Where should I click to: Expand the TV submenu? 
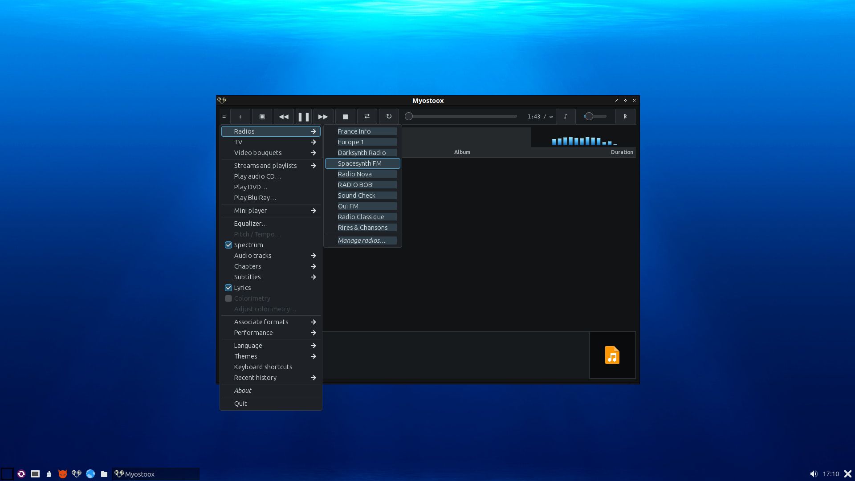click(271, 142)
